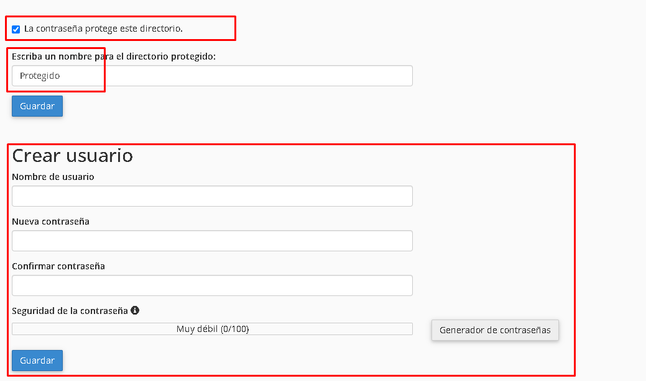Uncheck the password protects this directory checkbox
This screenshot has height=381, width=646.
tap(16, 29)
